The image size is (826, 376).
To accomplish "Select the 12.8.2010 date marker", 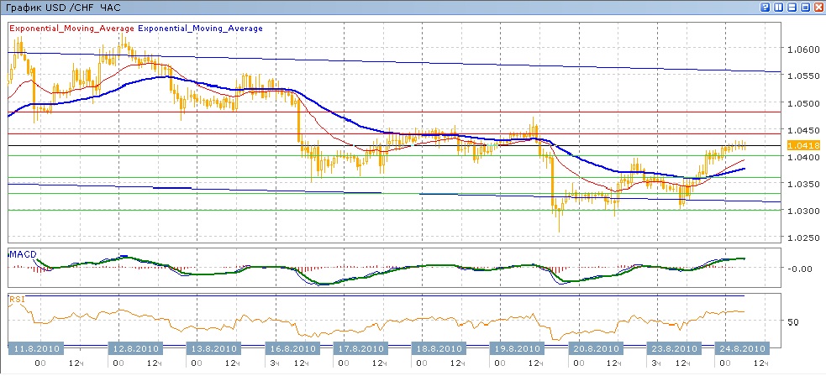I will pyautogui.click(x=136, y=348).
